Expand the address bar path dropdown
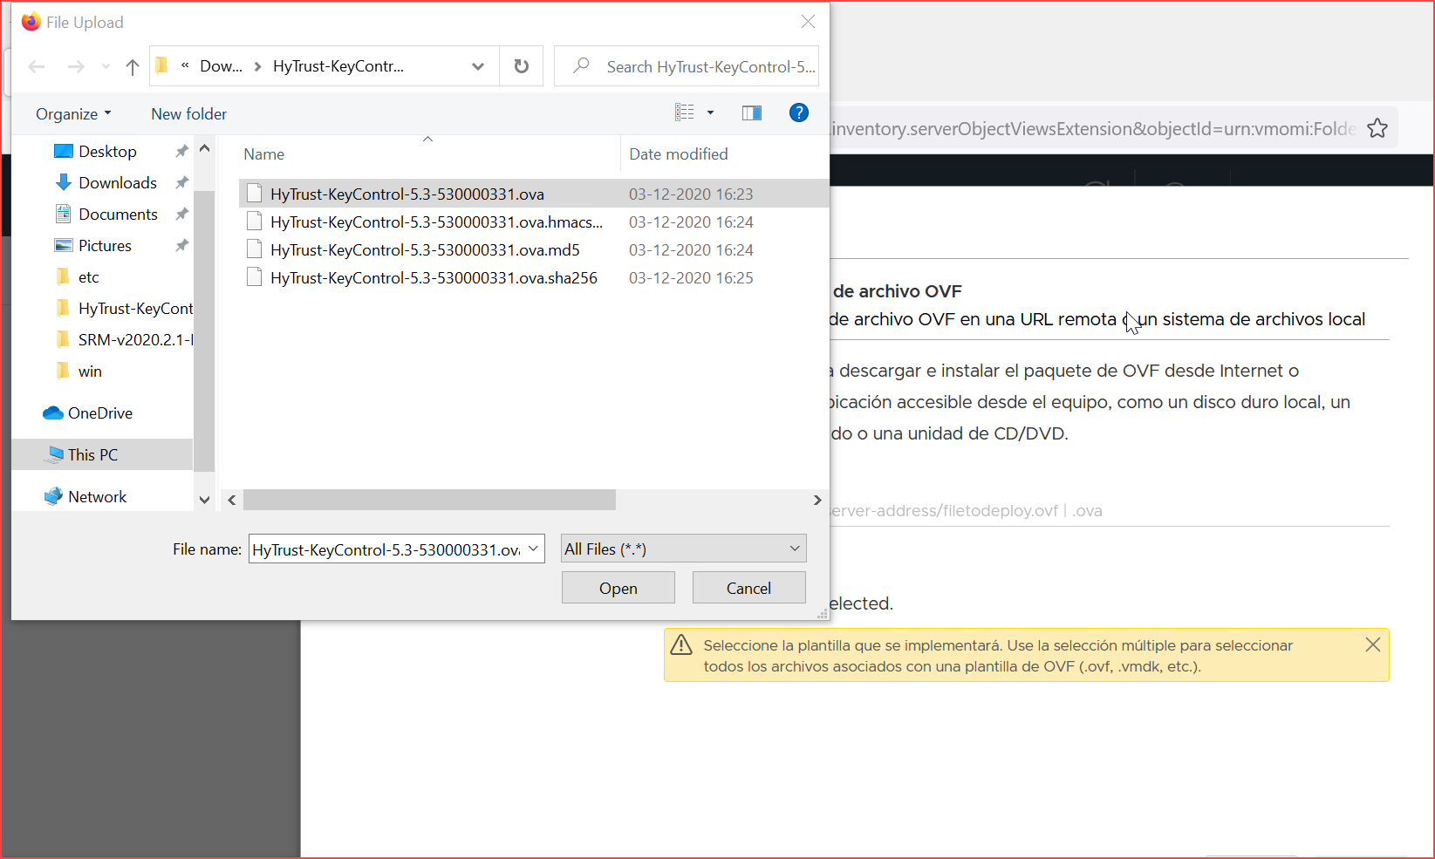Viewport: 1435px width, 859px height. (478, 66)
